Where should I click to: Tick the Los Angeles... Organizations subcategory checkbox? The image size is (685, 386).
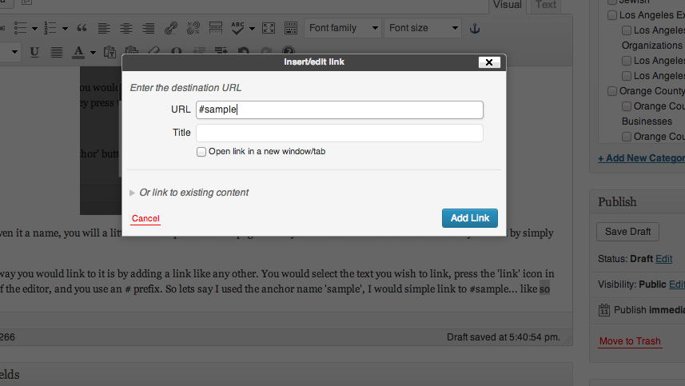(x=627, y=30)
